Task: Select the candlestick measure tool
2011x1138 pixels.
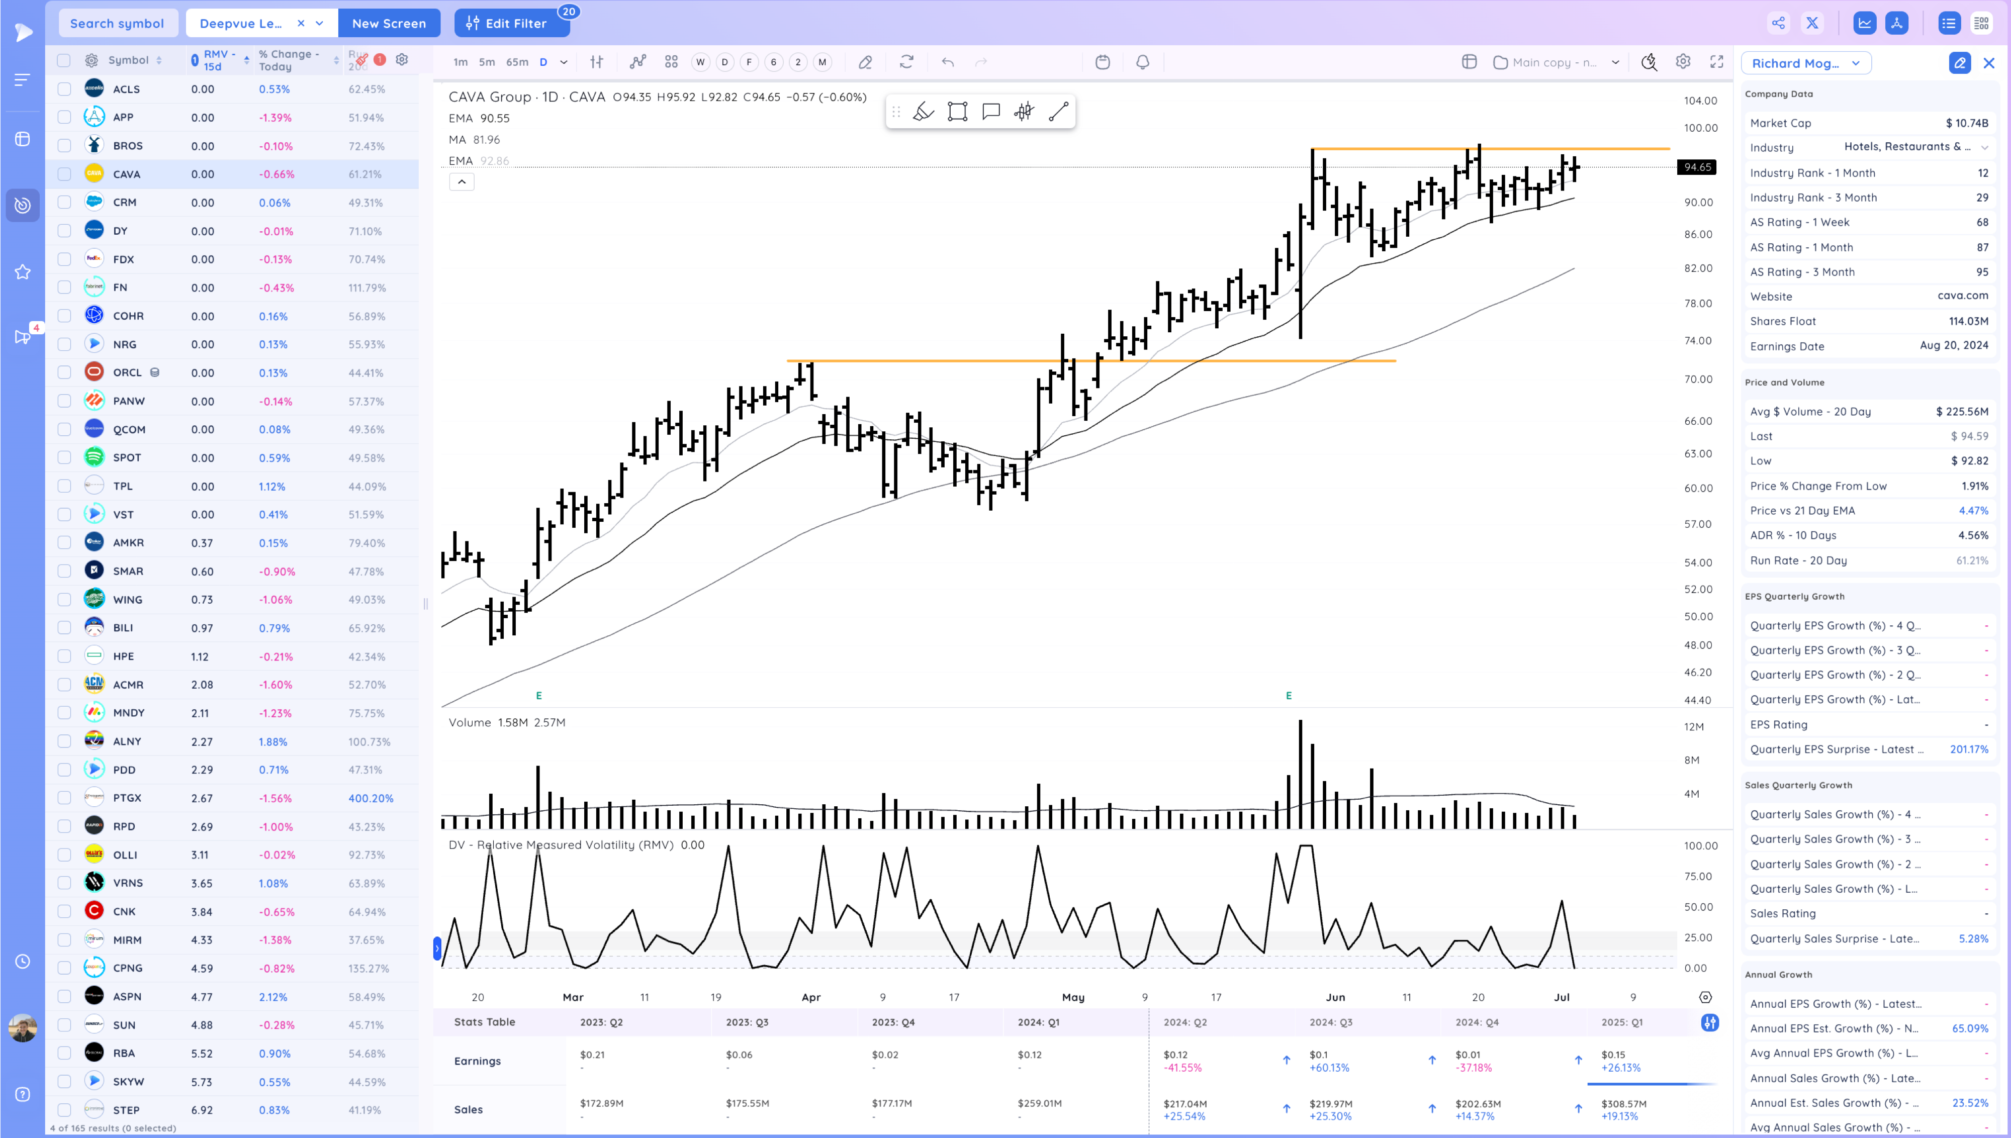Action: tap(1024, 112)
